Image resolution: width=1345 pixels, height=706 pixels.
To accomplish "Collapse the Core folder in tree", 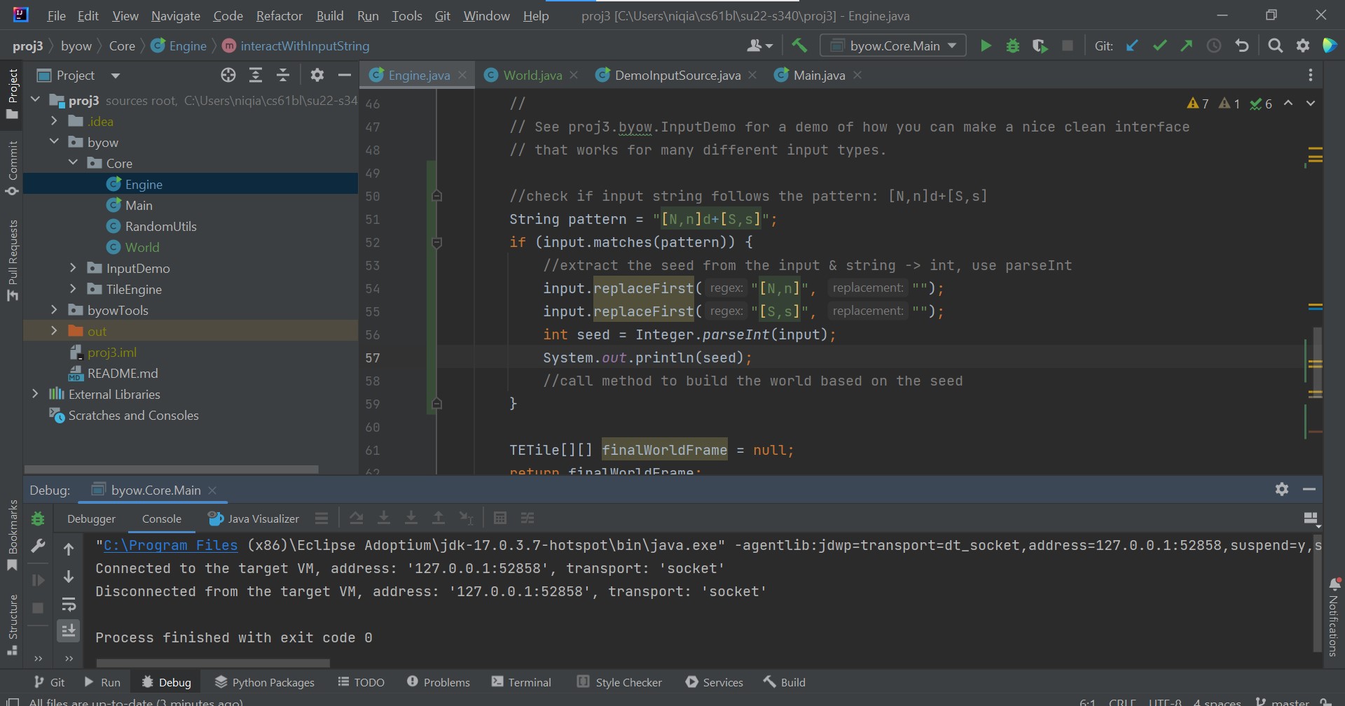I will (x=73, y=163).
